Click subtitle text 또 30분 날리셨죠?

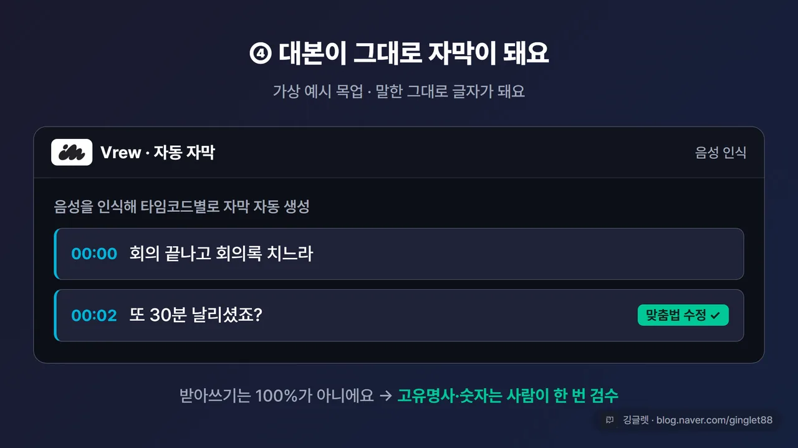tap(196, 315)
